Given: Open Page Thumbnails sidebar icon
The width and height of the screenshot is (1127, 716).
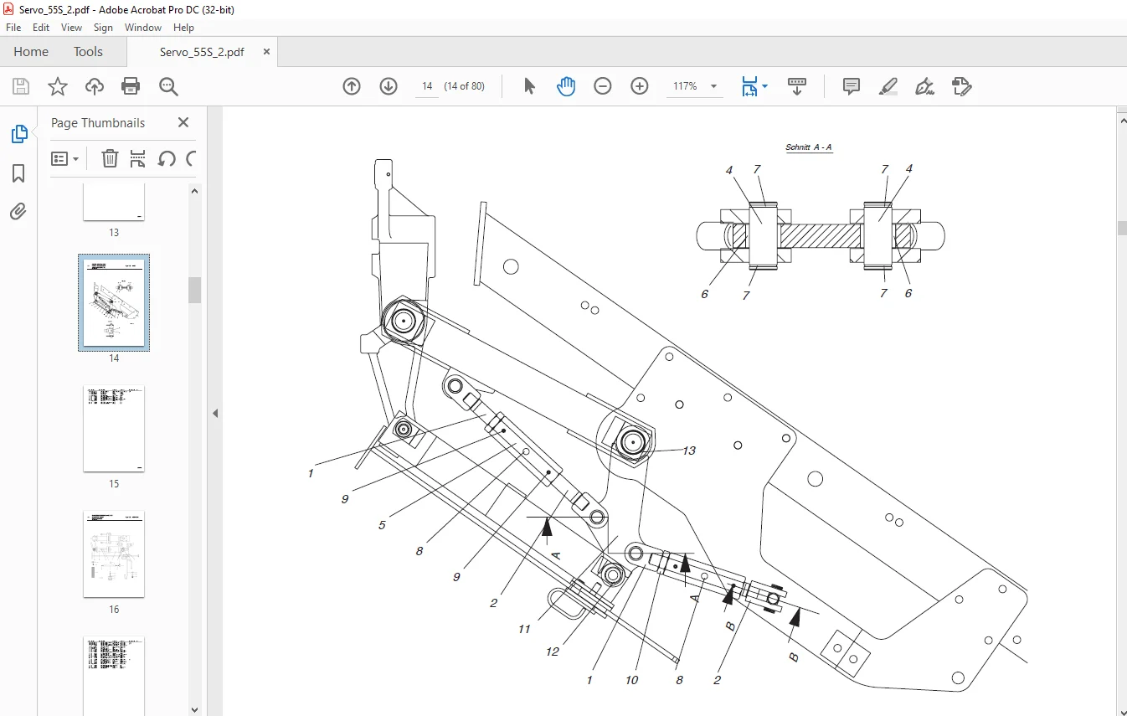Looking at the screenshot, I should (x=18, y=134).
